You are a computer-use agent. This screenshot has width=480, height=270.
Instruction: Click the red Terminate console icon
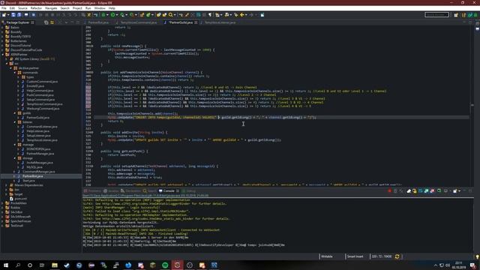[389, 190]
